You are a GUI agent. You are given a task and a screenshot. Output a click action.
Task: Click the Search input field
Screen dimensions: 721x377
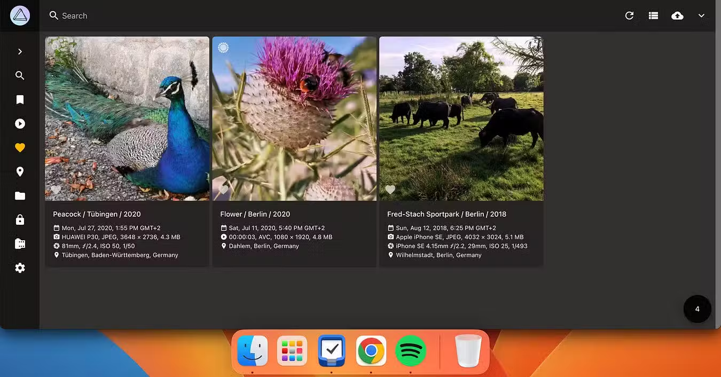214,16
